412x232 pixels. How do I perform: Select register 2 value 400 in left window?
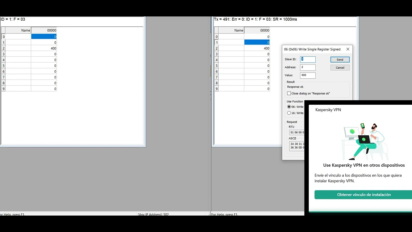[x=44, y=48]
